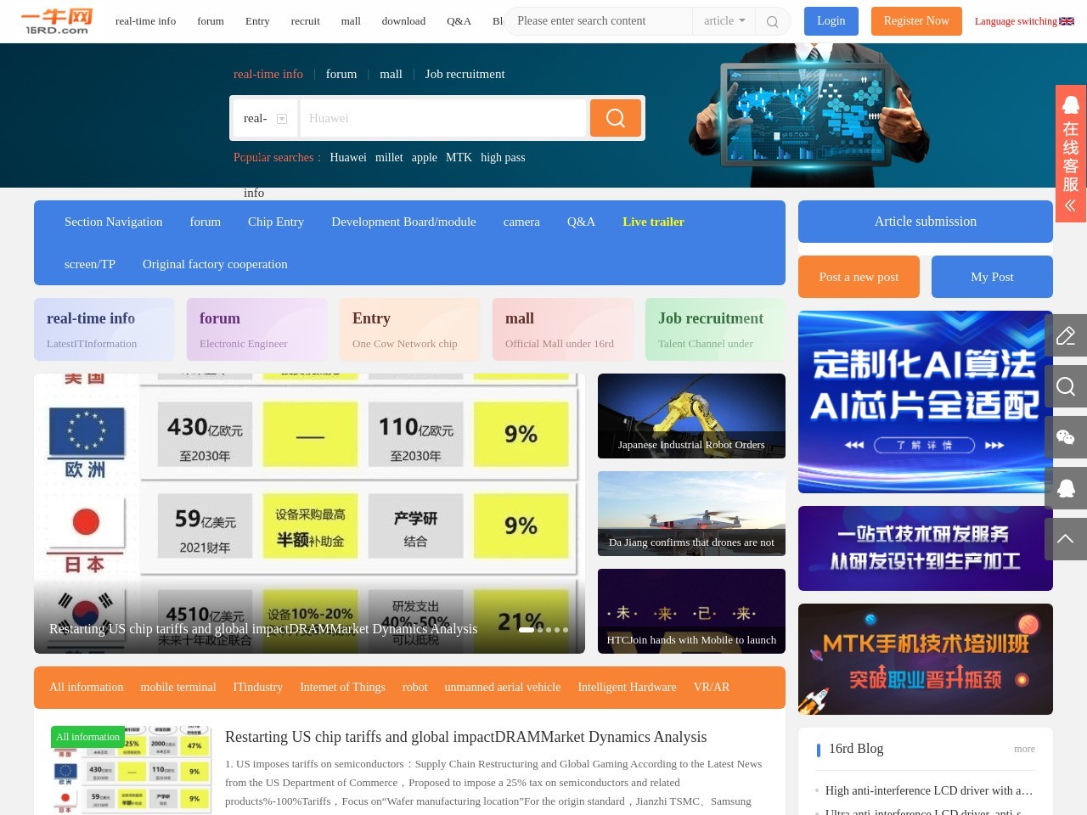Open the DRAM Market Dynamics Analysis article title
This screenshot has width=1087, height=815.
tap(465, 737)
